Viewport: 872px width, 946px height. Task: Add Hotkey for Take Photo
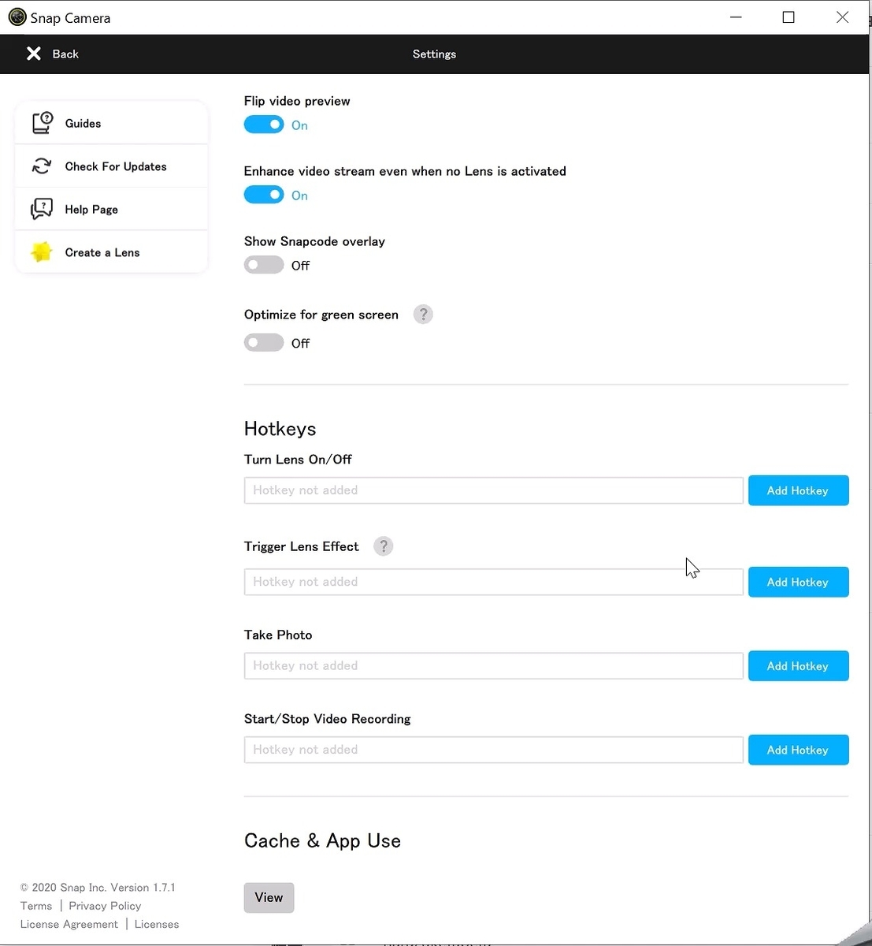pyautogui.click(x=798, y=666)
